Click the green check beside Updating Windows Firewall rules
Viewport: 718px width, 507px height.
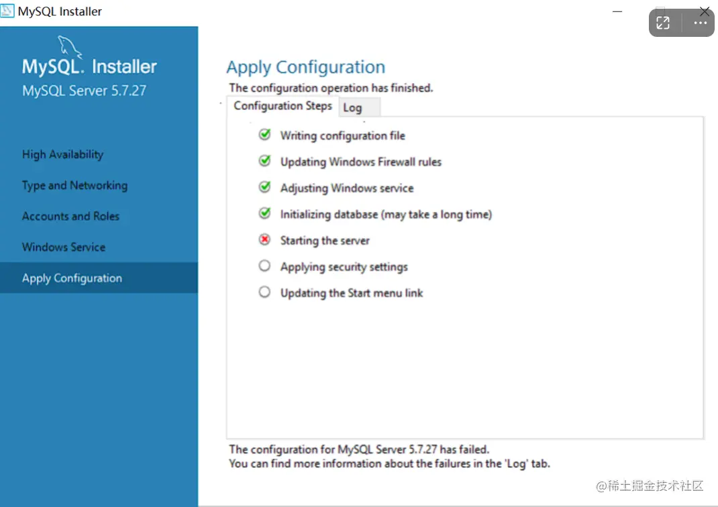(264, 160)
